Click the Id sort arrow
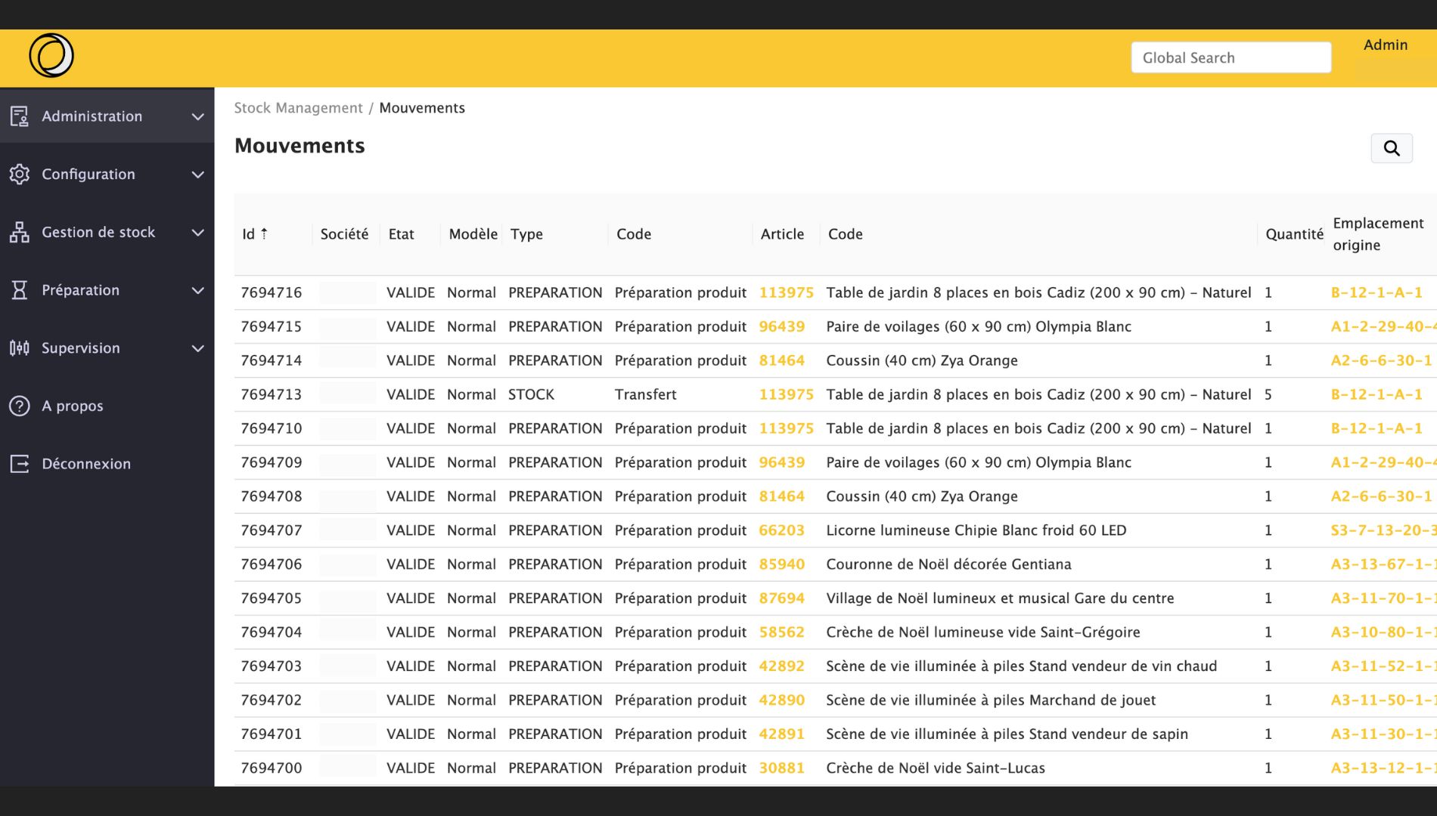 pos(264,233)
